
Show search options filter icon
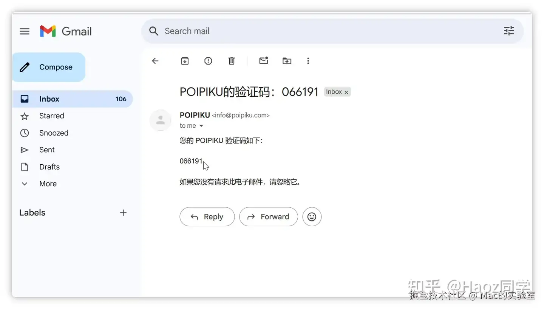tap(509, 31)
